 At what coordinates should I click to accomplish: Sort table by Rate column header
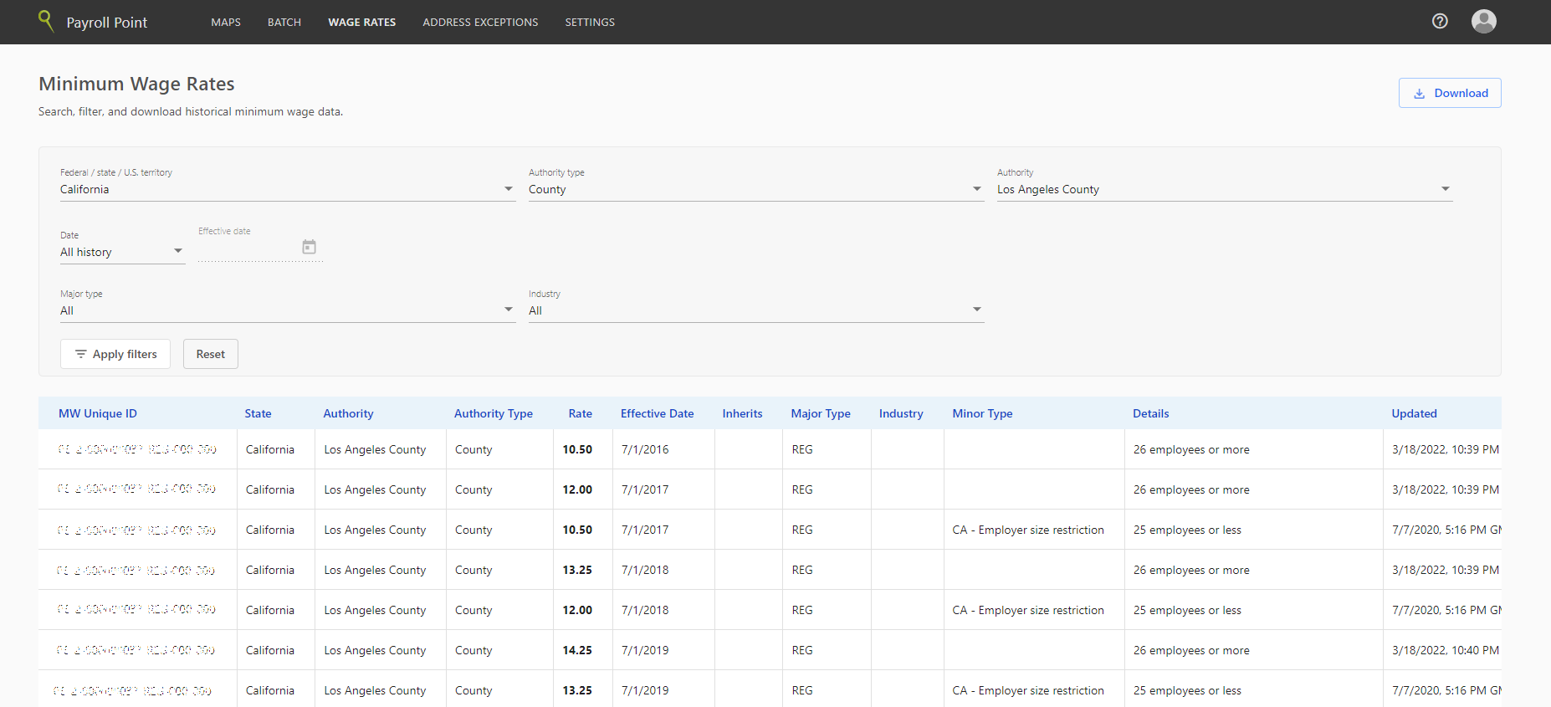(580, 413)
